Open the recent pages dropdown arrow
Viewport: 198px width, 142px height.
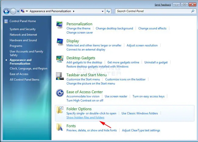tap(18, 11)
